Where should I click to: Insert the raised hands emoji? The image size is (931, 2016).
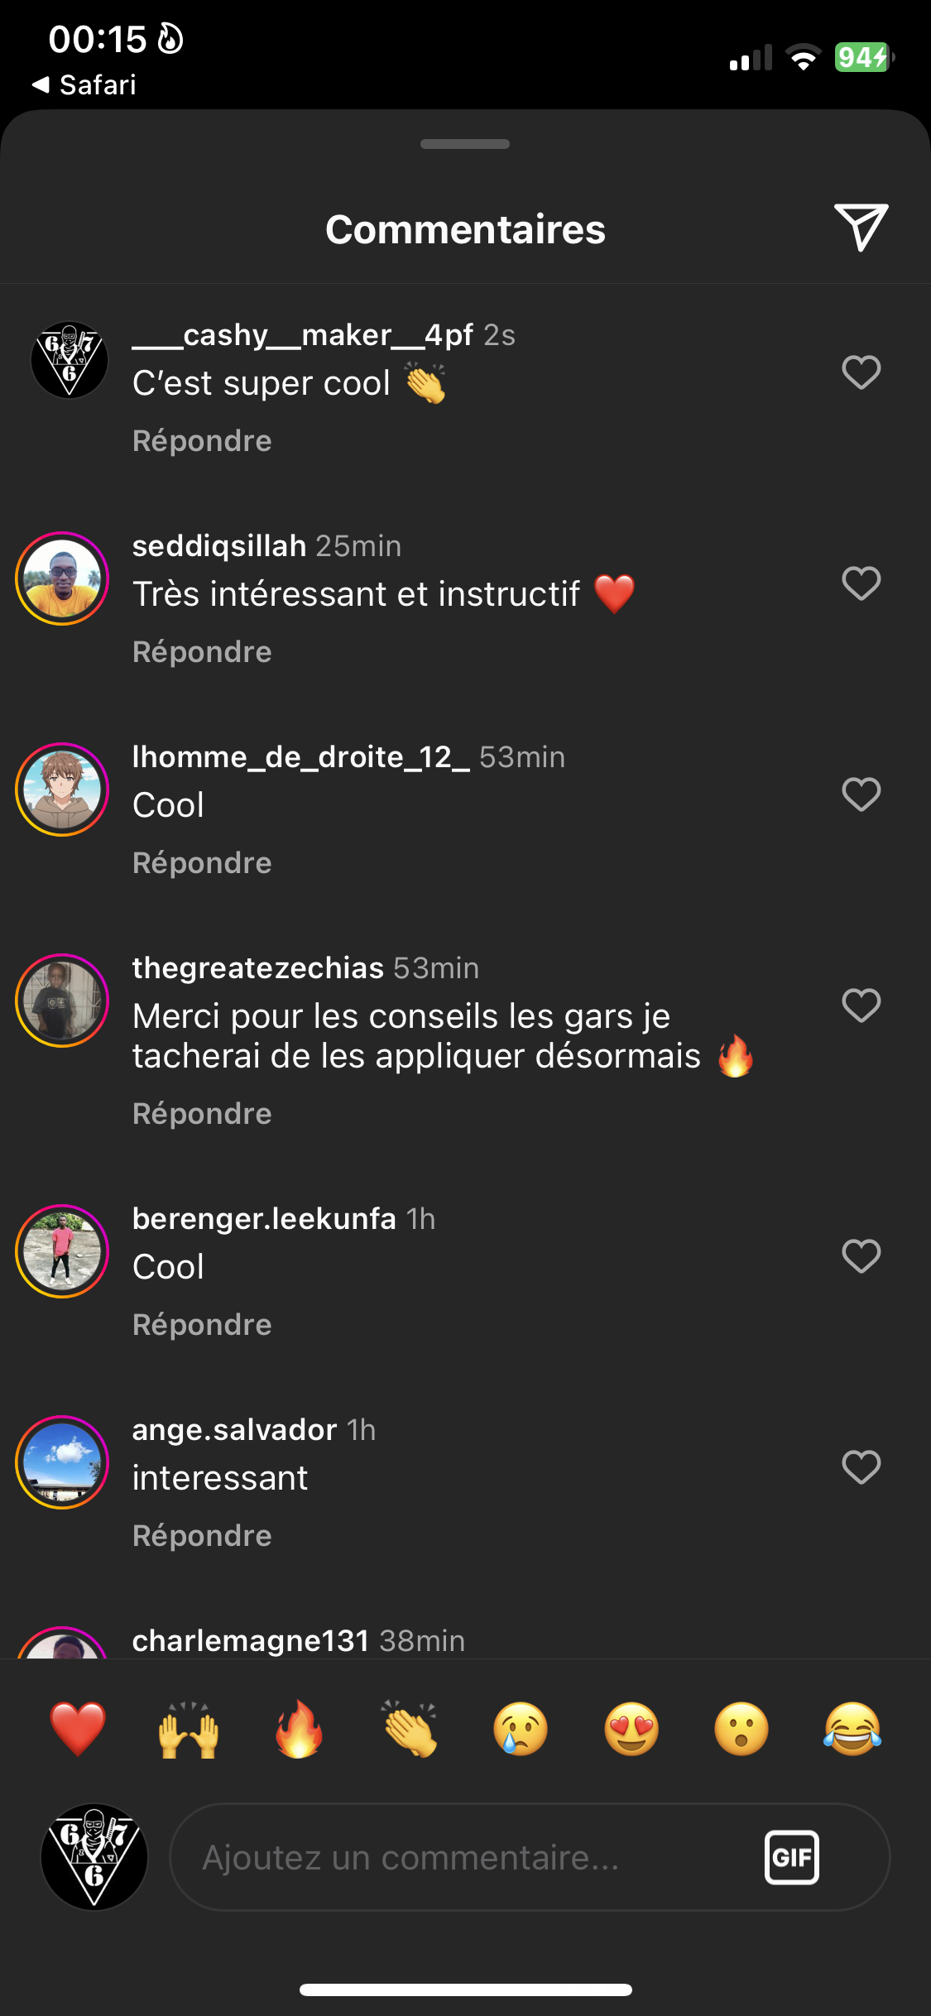189,1729
